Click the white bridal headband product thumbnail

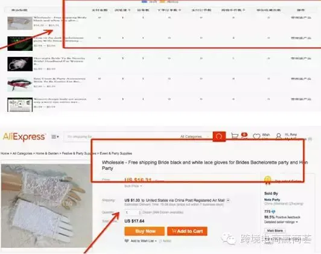tap(20, 64)
